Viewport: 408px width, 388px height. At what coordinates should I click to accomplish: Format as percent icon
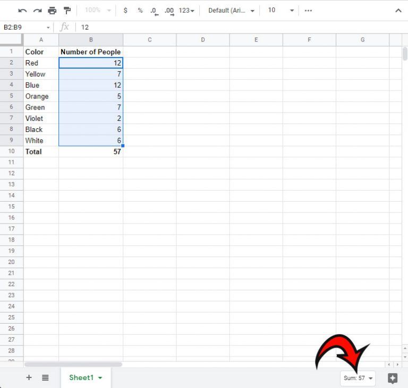click(x=140, y=11)
